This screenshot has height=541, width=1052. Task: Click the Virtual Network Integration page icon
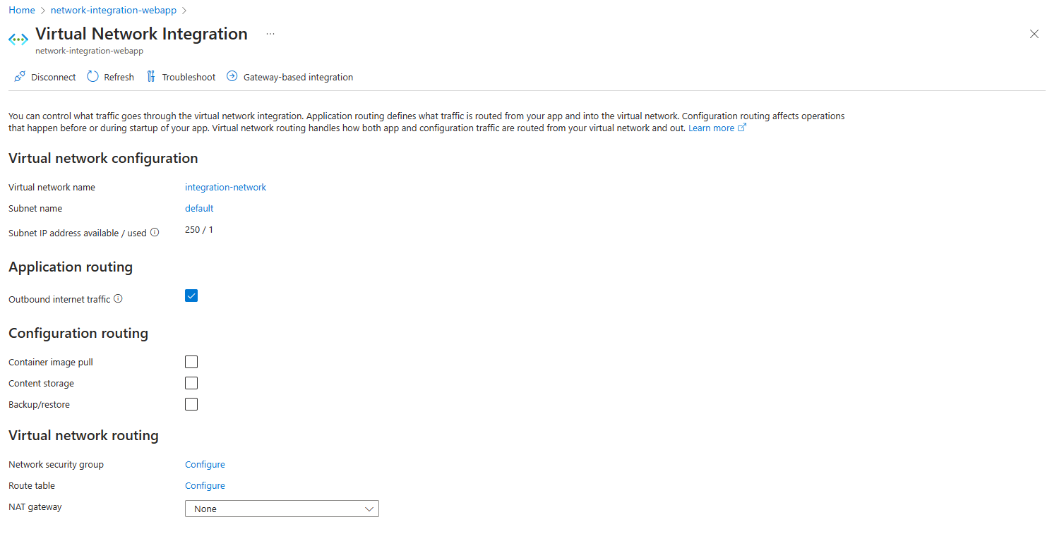[x=18, y=39]
